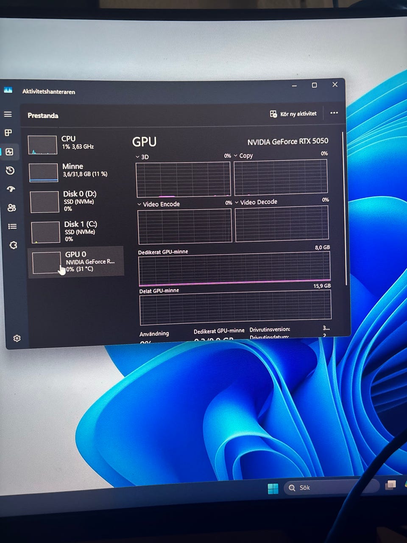Select Disk 1 (C:) entry
The height and width of the screenshot is (543, 407).
[x=77, y=231]
